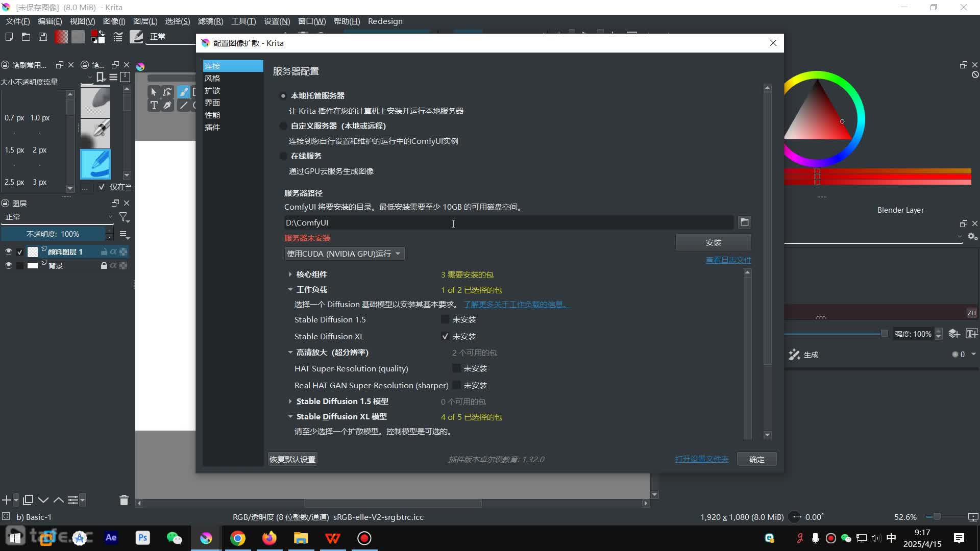Viewport: 980px width, 551px height.
Task: Click the 恢复默认设置 button
Action: click(x=292, y=459)
